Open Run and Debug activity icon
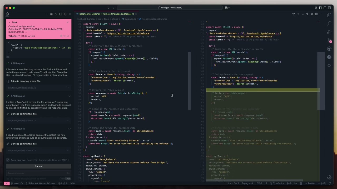The width and height of the screenshot is (337, 189). tap(329, 32)
